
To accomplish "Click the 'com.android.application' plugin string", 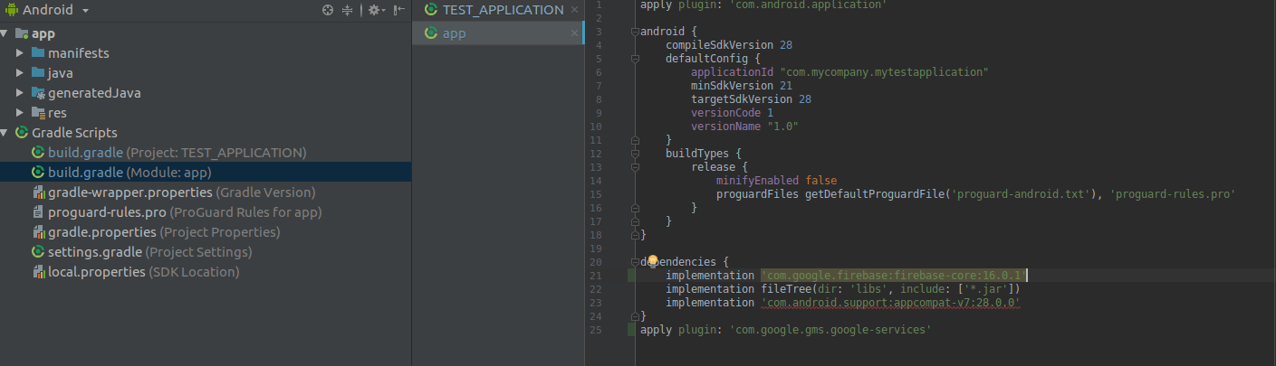I will pos(808,5).
